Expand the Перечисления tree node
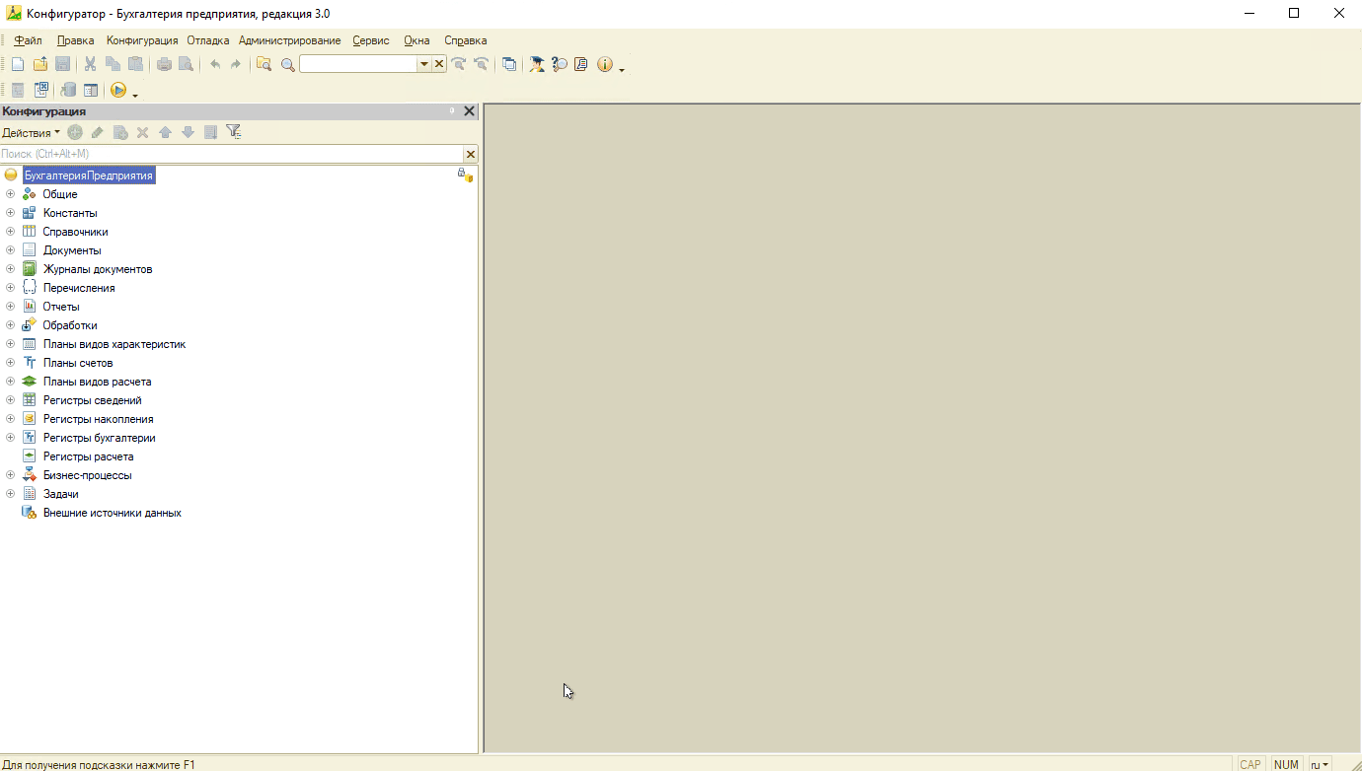This screenshot has width=1362, height=771. 11,288
